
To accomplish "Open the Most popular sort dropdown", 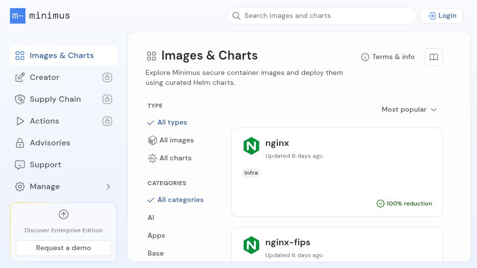I will (x=409, y=110).
